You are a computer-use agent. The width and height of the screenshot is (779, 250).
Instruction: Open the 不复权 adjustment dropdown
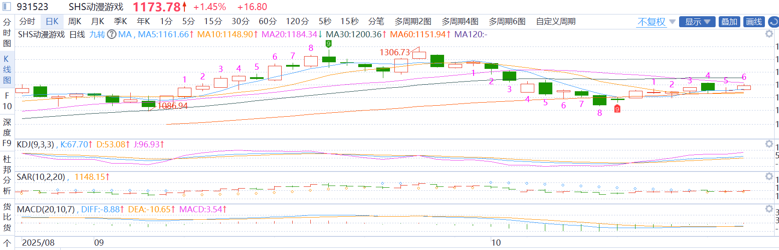[x=656, y=21]
